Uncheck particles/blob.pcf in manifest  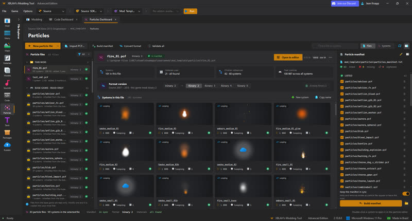click(x=342, y=132)
